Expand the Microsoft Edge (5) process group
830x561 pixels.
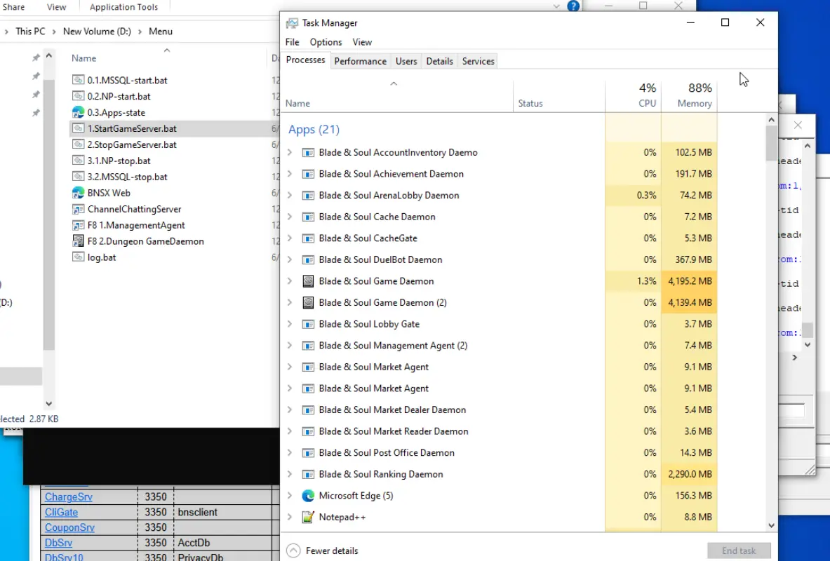coord(290,496)
